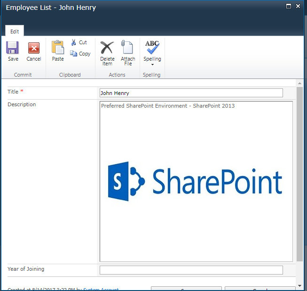Click the Paste clipboard icon
The image size is (307, 291).
point(58,47)
